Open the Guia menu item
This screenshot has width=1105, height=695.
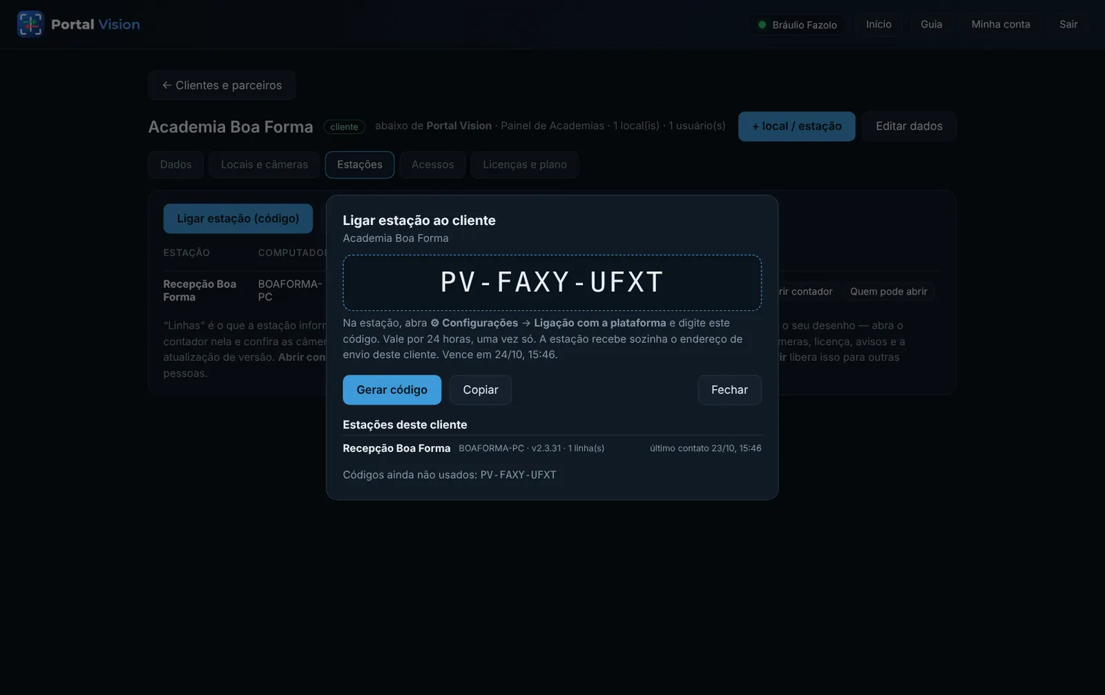(931, 24)
